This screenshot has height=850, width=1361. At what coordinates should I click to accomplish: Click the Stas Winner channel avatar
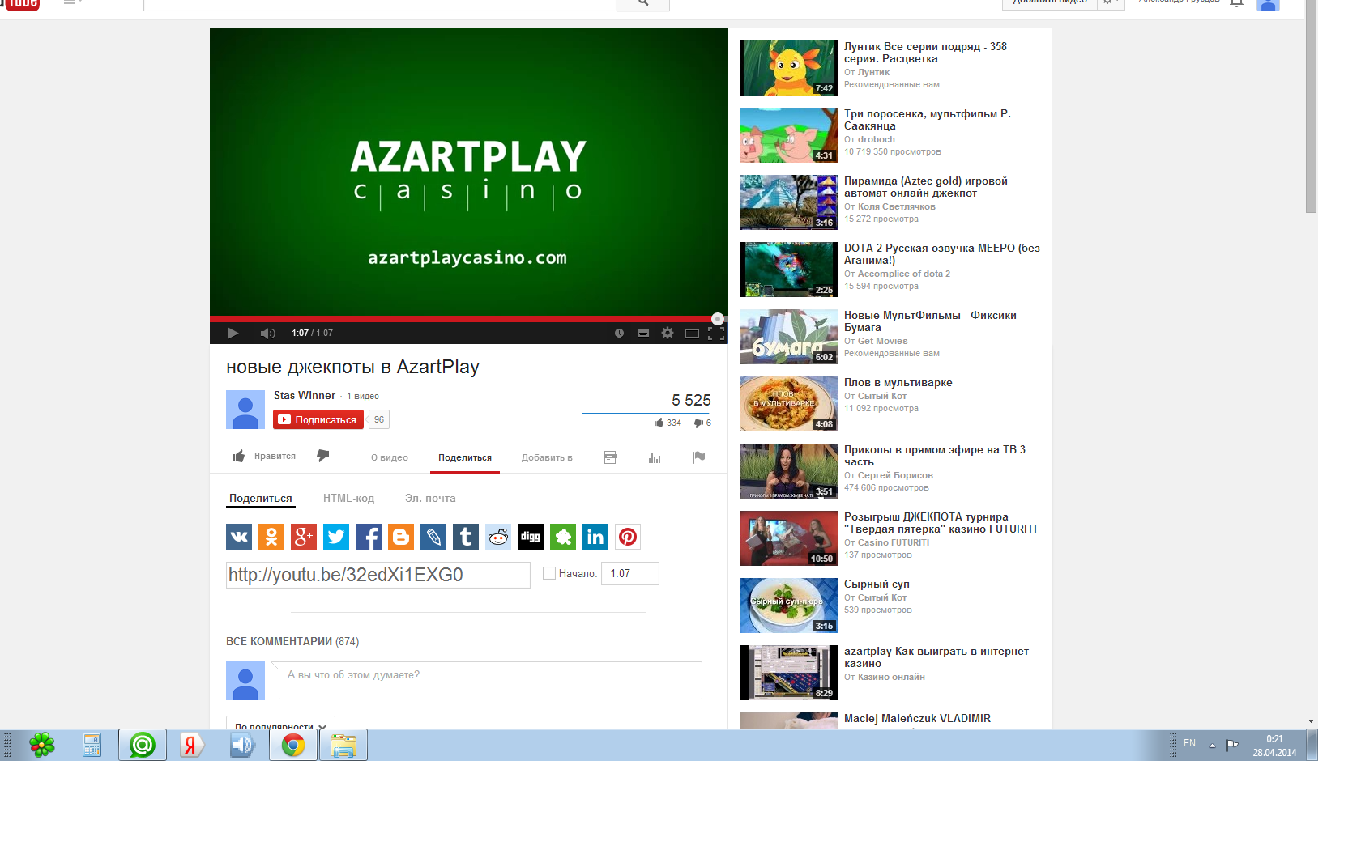click(x=245, y=410)
